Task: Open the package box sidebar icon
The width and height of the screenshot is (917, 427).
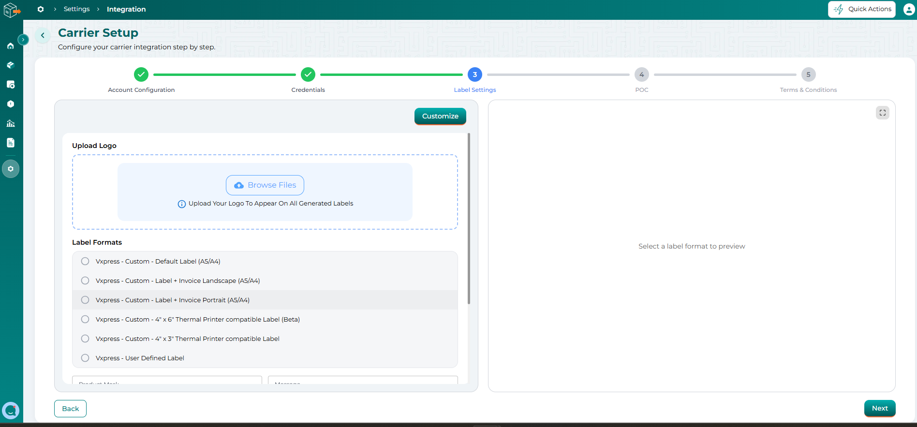Action: coord(11,65)
